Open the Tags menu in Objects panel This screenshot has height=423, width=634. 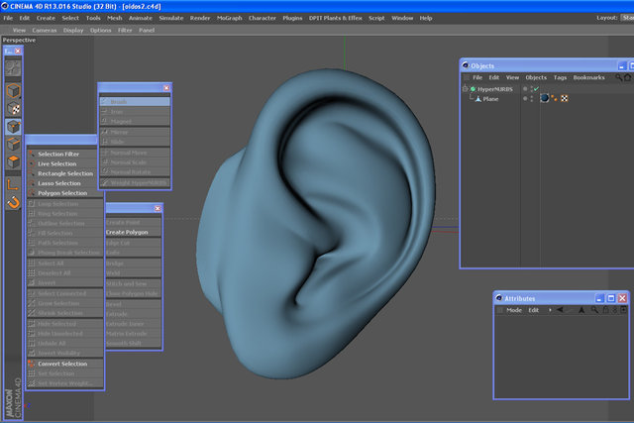560,77
